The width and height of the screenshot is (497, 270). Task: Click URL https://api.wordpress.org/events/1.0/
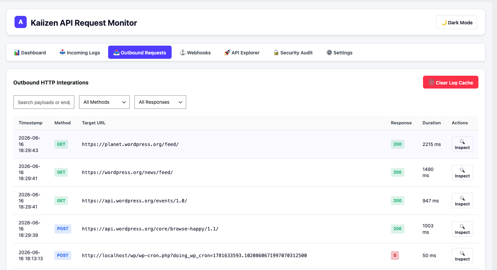[x=134, y=201]
